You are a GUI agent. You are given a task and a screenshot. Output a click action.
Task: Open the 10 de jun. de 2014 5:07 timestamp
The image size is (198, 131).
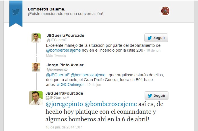click(64, 127)
